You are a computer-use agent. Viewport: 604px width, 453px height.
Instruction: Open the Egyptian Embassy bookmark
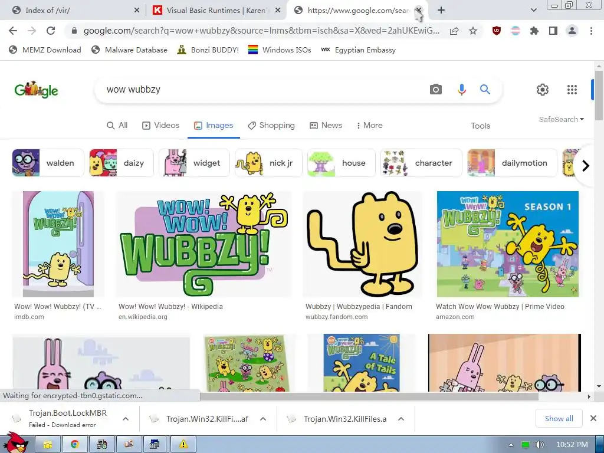tap(358, 50)
